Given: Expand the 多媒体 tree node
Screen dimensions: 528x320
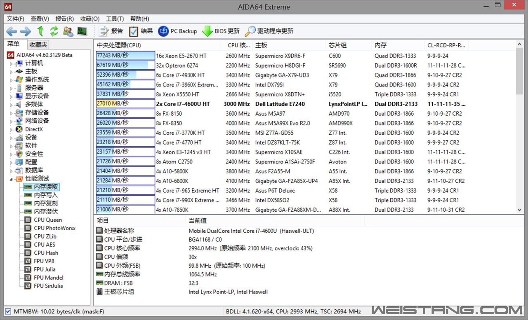Looking at the screenshot, I should pyautogui.click(x=12, y=105).
